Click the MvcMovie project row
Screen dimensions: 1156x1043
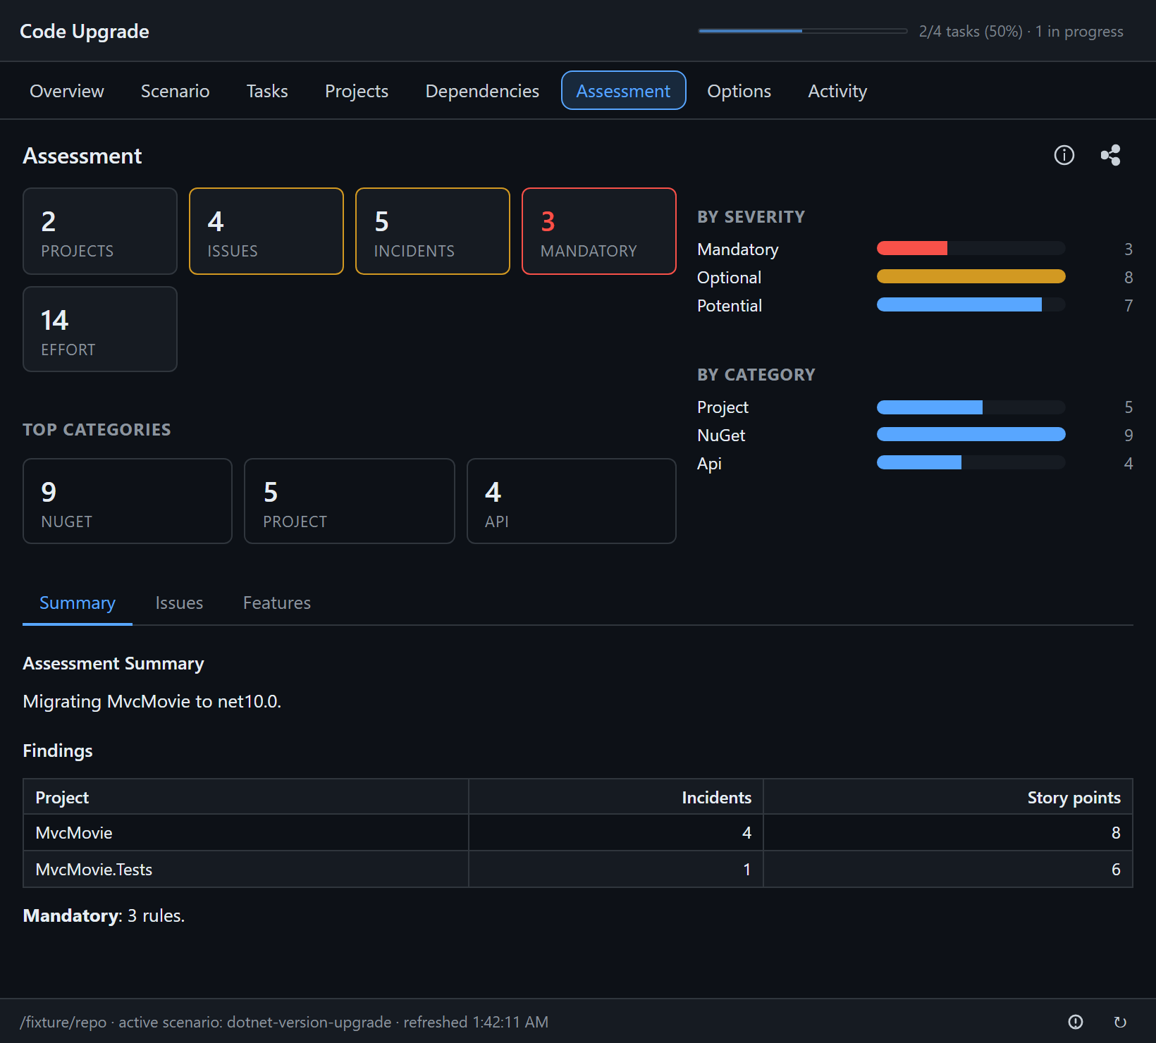[x=578, y=833]
